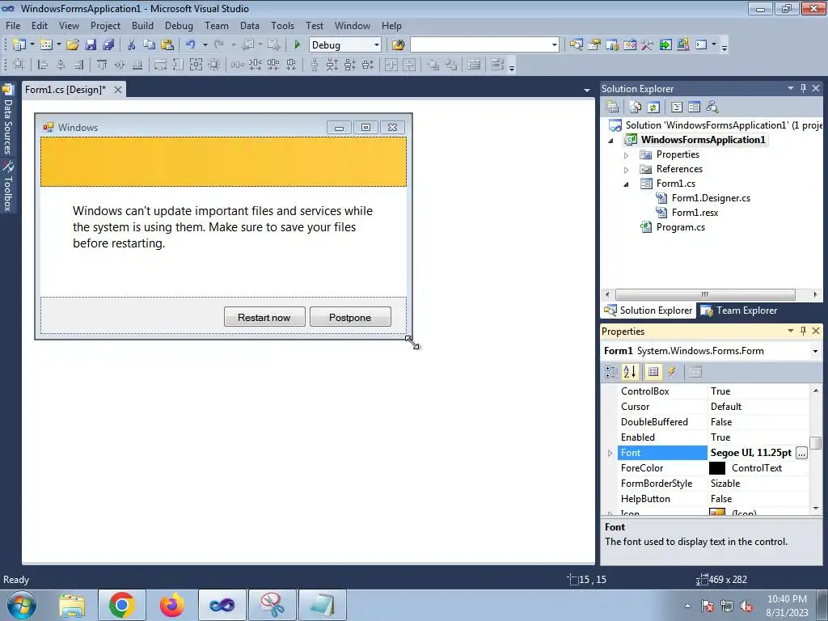Open Google Chrome from the taskbar

tap(121, 605)
